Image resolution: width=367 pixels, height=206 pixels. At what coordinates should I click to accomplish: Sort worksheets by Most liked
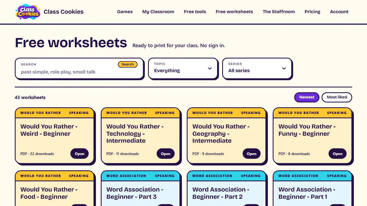pyautogui.click(x=337, y=97)
